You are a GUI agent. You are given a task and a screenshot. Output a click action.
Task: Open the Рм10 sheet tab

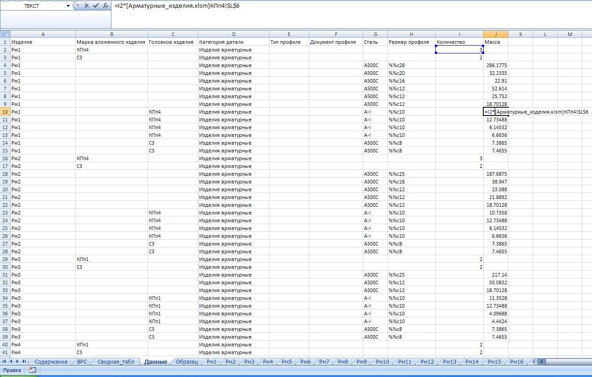(382, 362)
